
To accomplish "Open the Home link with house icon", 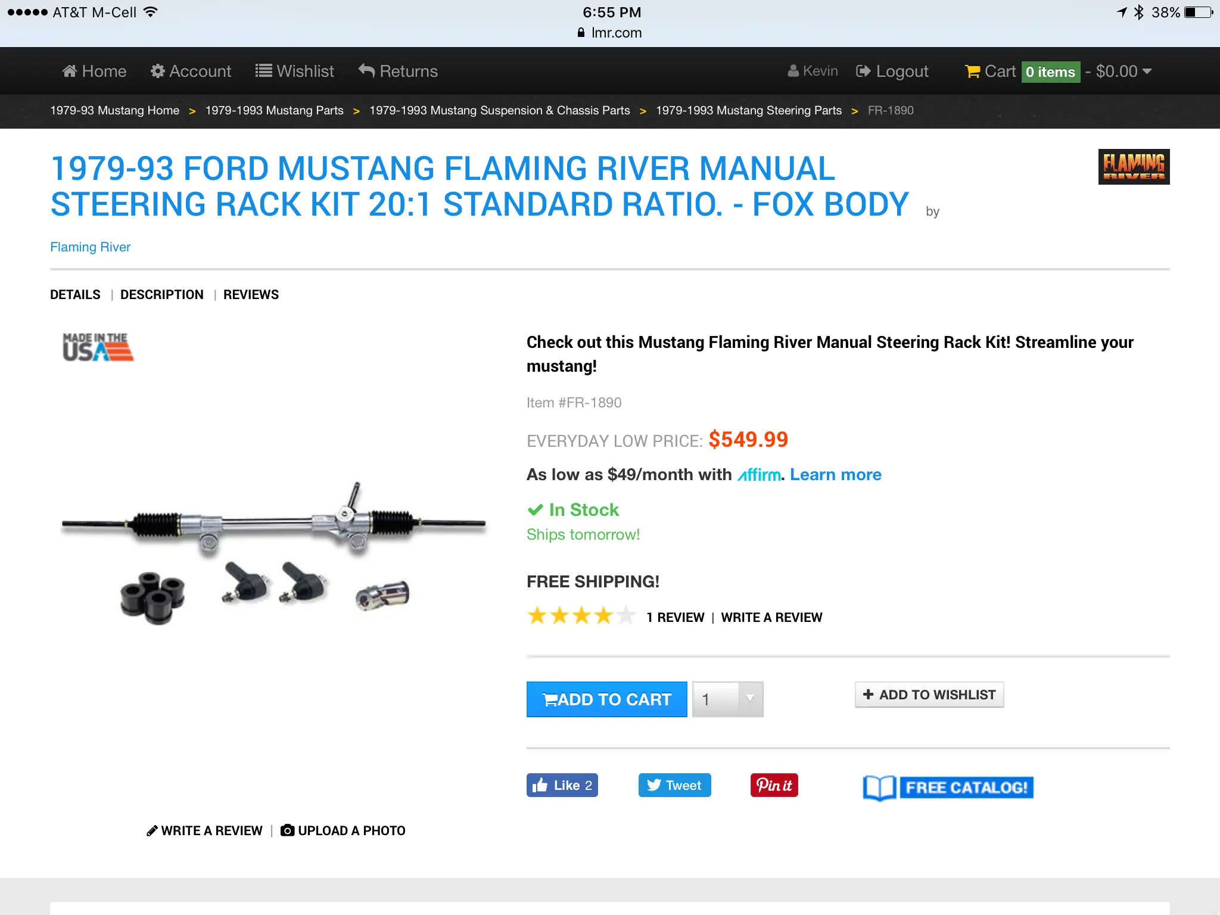I will pos(94,71).
